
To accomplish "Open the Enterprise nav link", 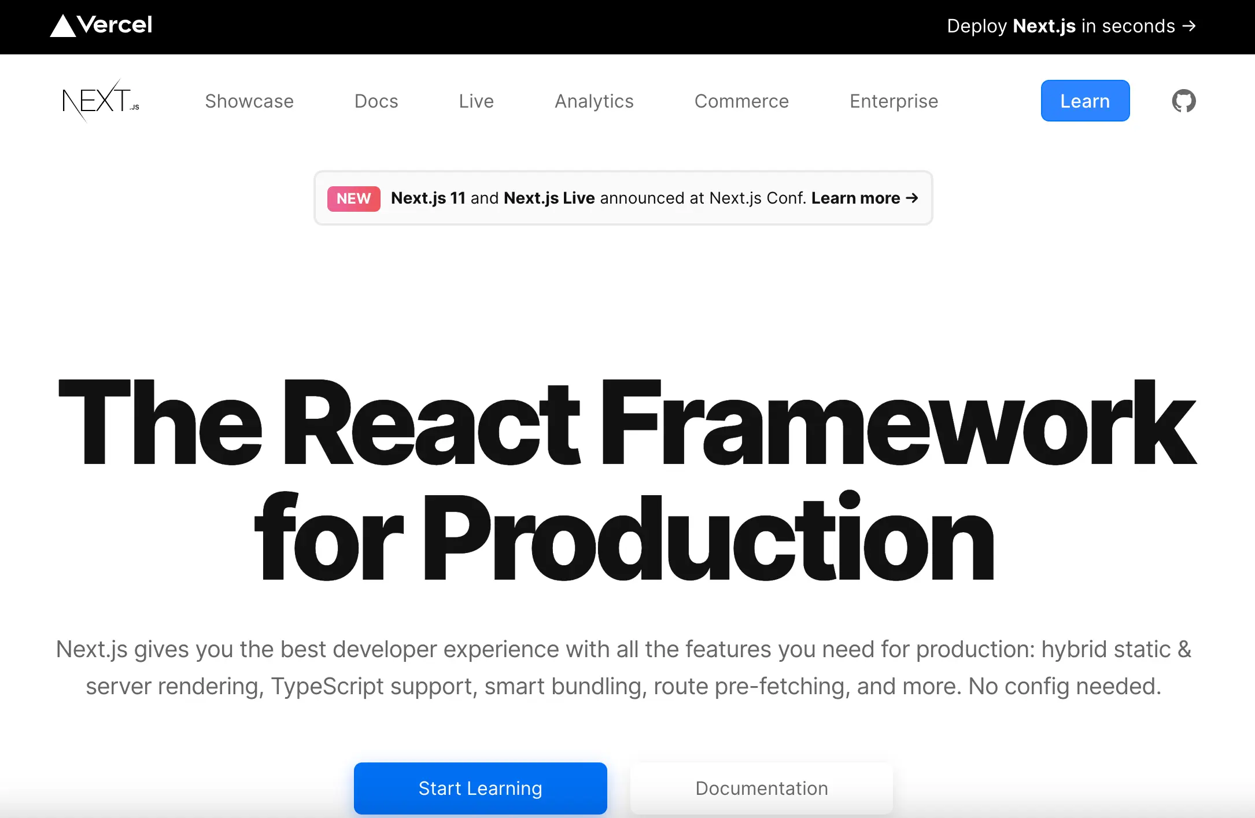I will coord(894,101).
